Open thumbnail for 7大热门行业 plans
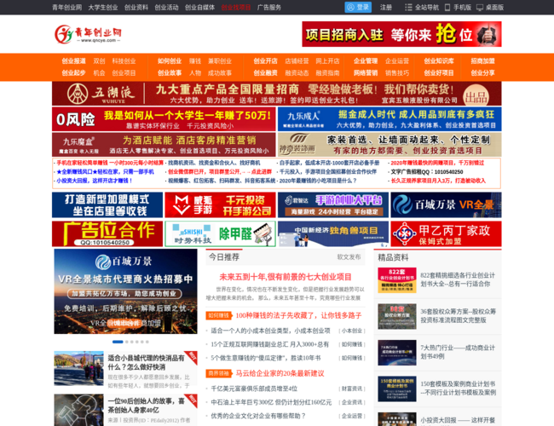Viewport: 554px width, 426px height. 397,353
